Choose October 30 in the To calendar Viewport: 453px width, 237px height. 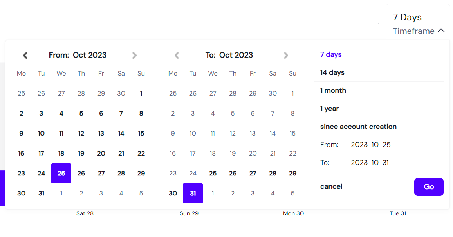pos(173,194)
